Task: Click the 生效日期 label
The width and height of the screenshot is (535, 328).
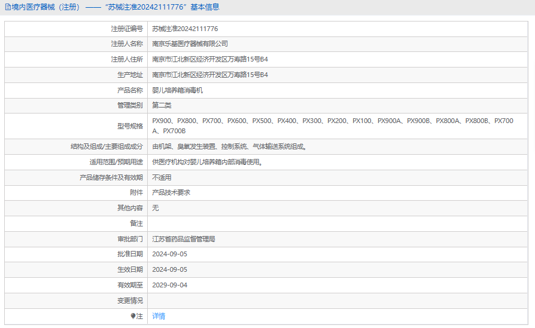Action: (130, 269)
